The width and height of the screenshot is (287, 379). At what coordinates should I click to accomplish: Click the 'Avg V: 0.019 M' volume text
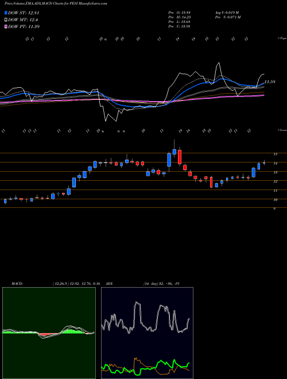click(x=227, y=13)
